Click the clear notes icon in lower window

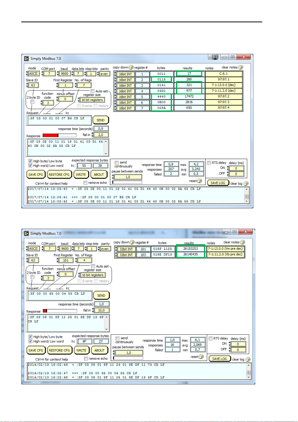(242, 242)
